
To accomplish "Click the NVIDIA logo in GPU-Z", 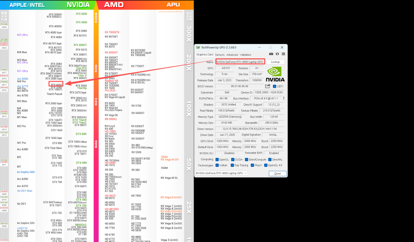I will [x=275, y=74].
